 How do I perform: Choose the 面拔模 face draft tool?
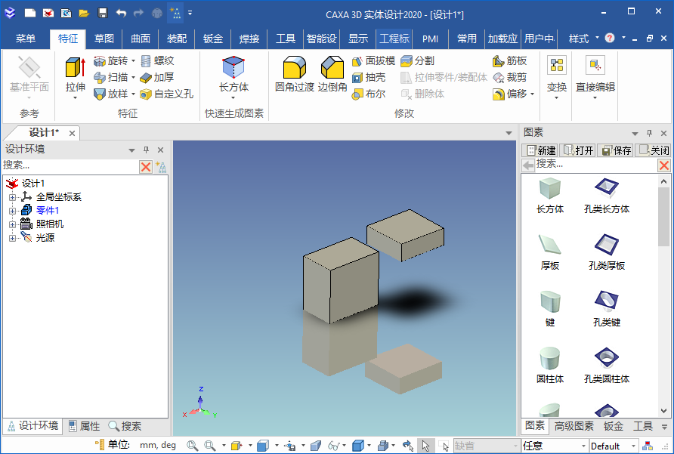[373, 61]
